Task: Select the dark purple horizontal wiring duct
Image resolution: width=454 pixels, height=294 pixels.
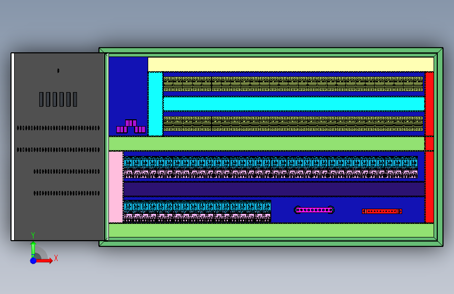Action: (x=274, y=189)
